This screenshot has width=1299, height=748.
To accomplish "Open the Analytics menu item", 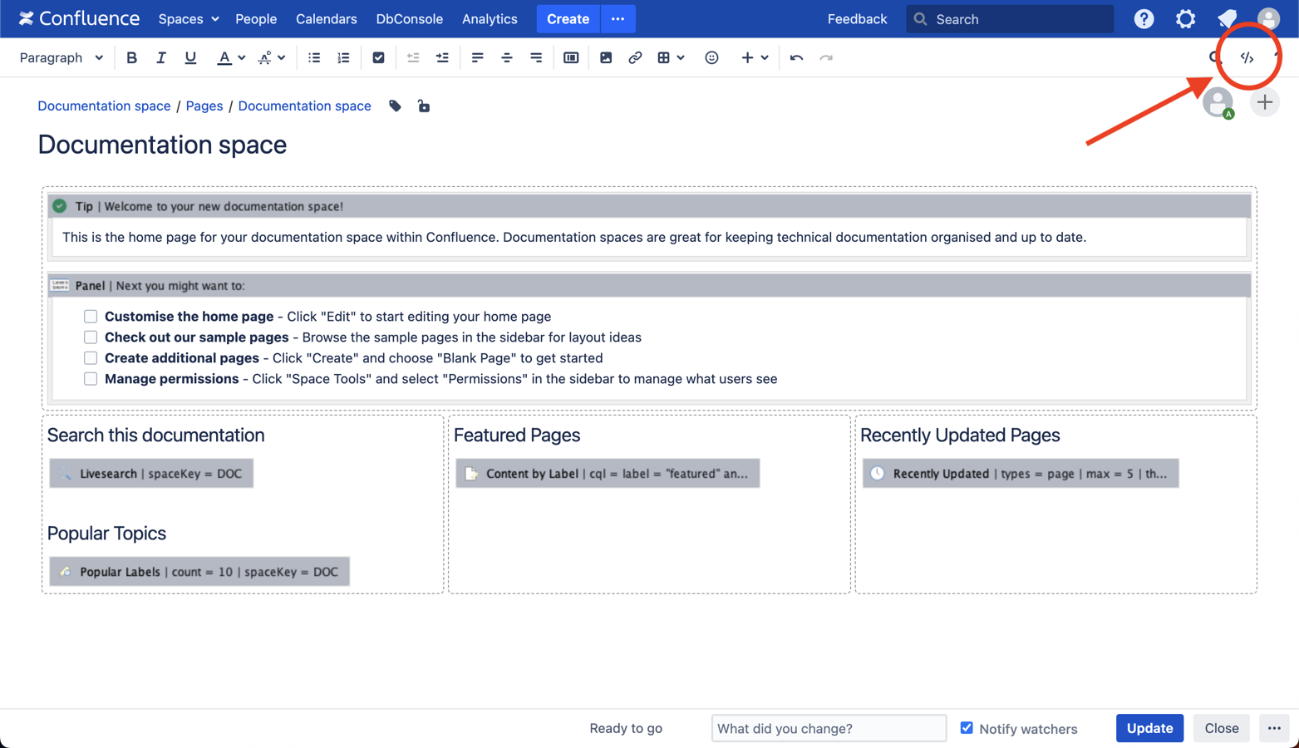I will pos(490,18).
